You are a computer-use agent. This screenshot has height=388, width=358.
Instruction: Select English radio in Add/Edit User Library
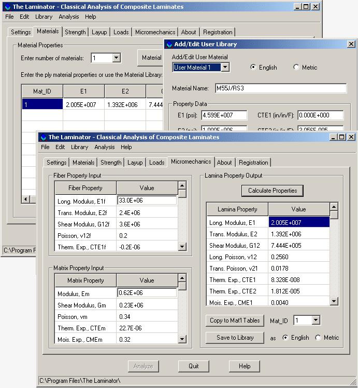(x=253, y=68)
